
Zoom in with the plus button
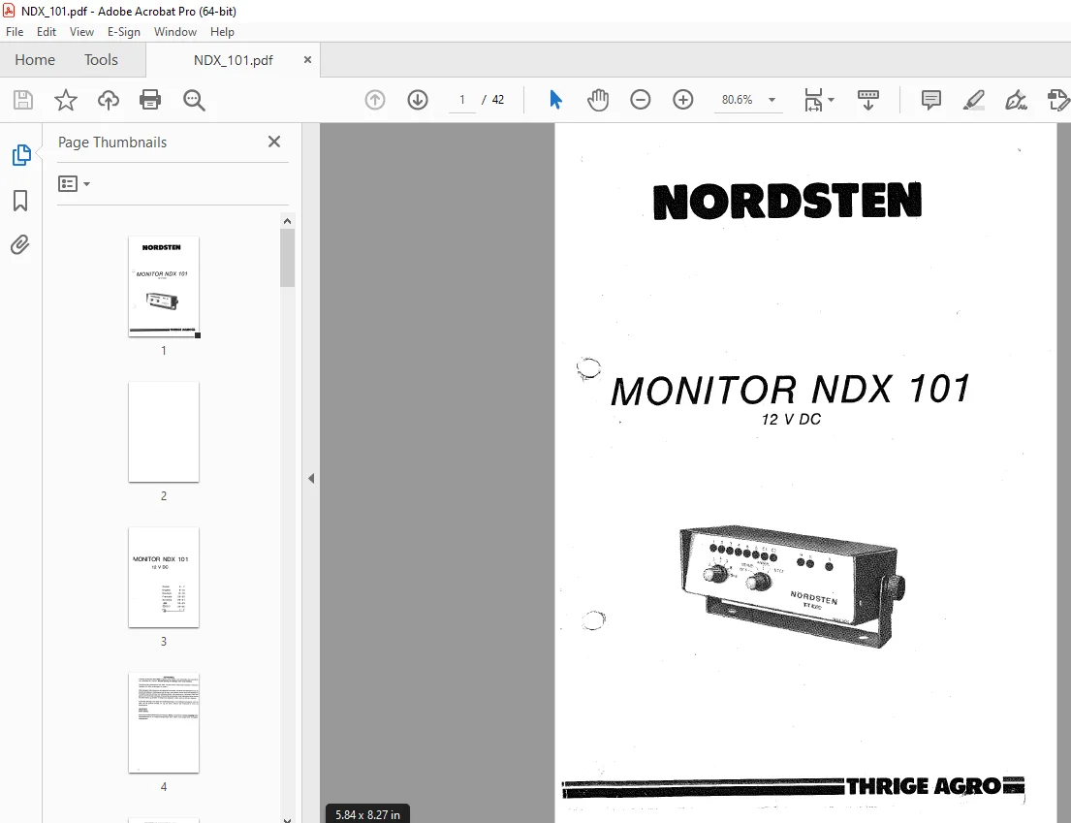tap(683, 100)
